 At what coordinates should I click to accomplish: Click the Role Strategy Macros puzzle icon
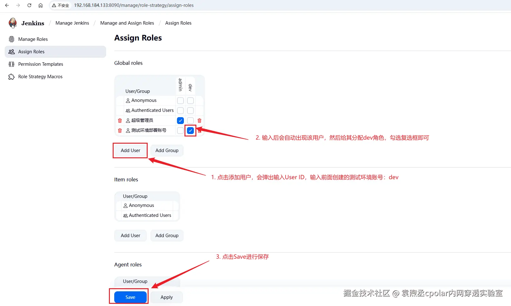[12, 77]
